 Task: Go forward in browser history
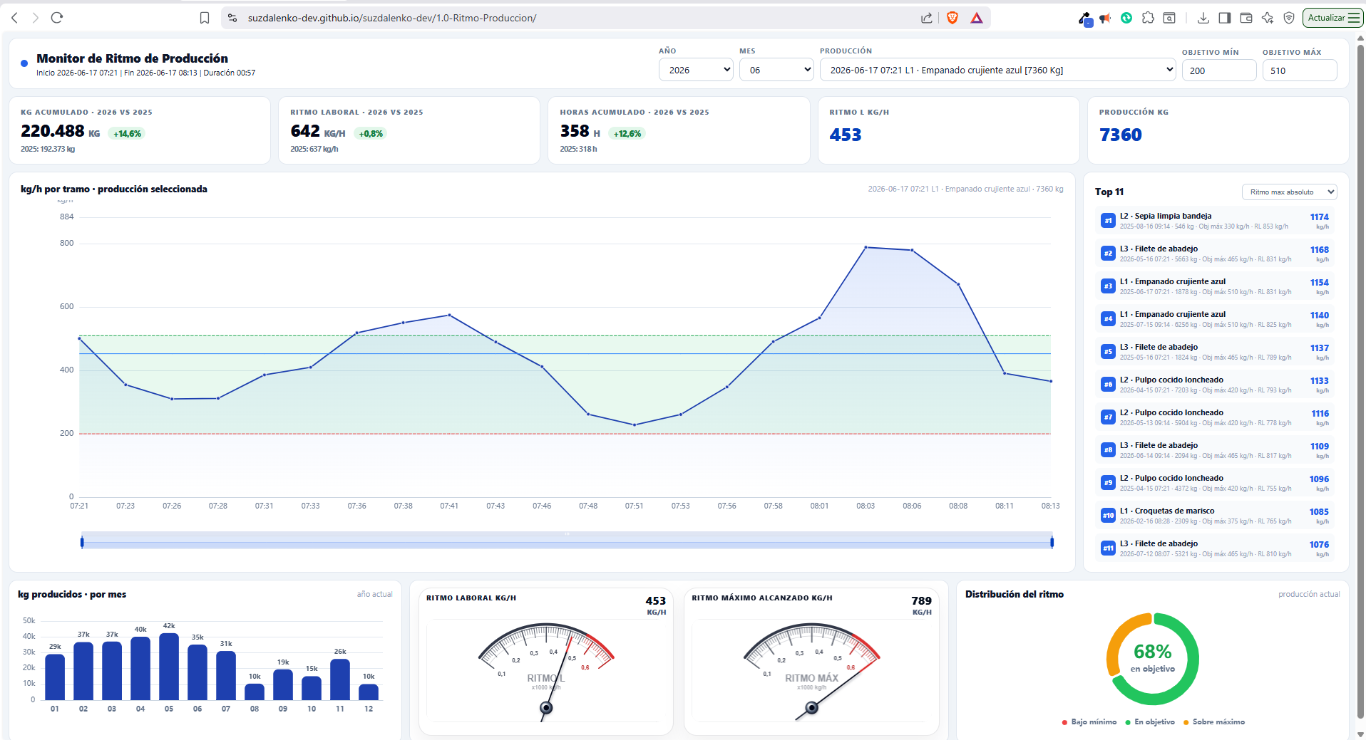click(36, 18)
